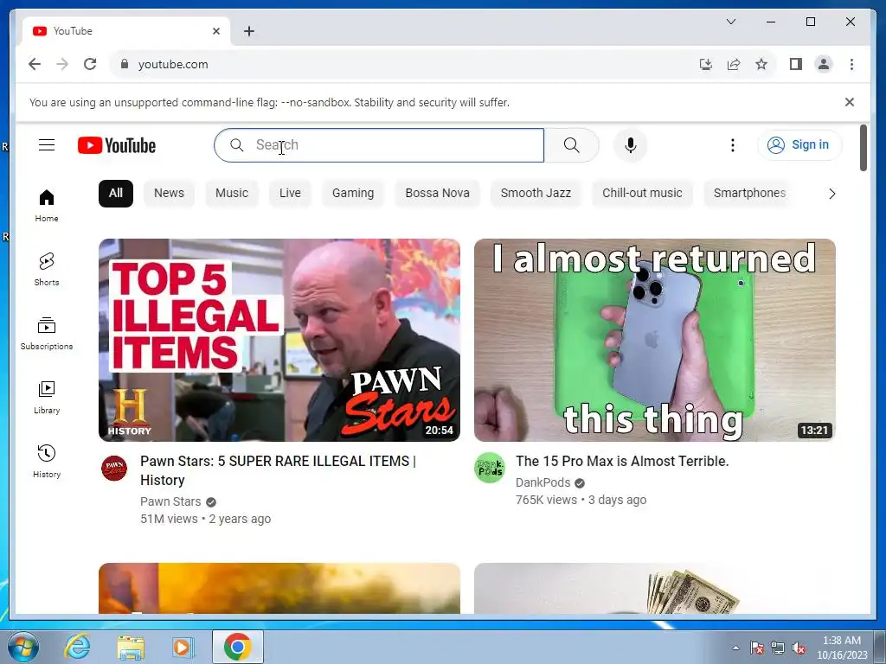Select the News chip

point(169,193)
